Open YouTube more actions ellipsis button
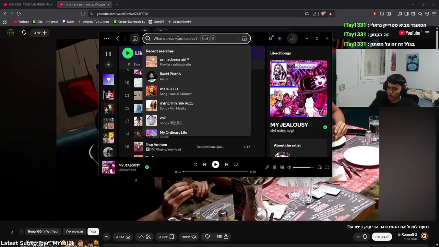This screenshot has height=247, width=439. [107, 236]
